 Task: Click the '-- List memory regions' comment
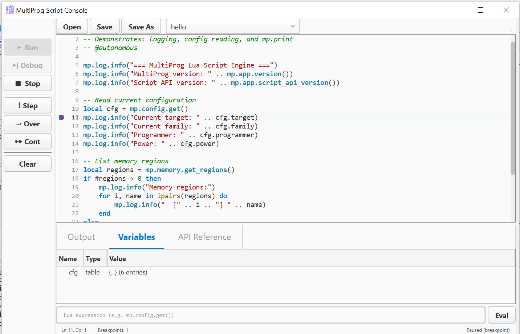pos(126,161)
